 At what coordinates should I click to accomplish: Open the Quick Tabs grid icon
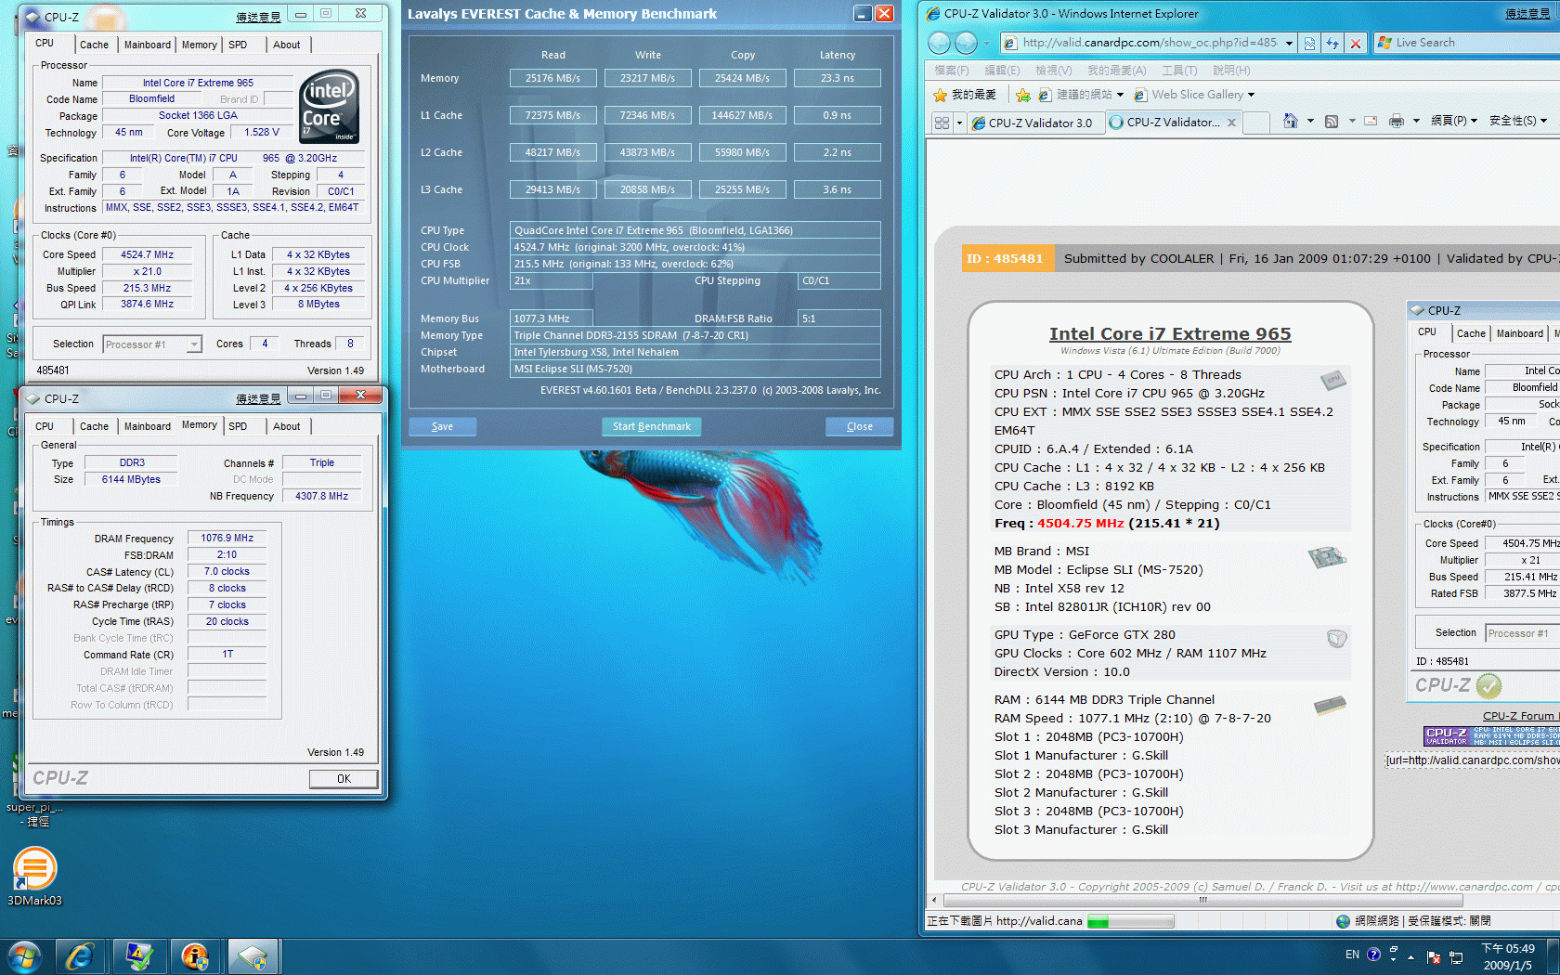(942, 123)
